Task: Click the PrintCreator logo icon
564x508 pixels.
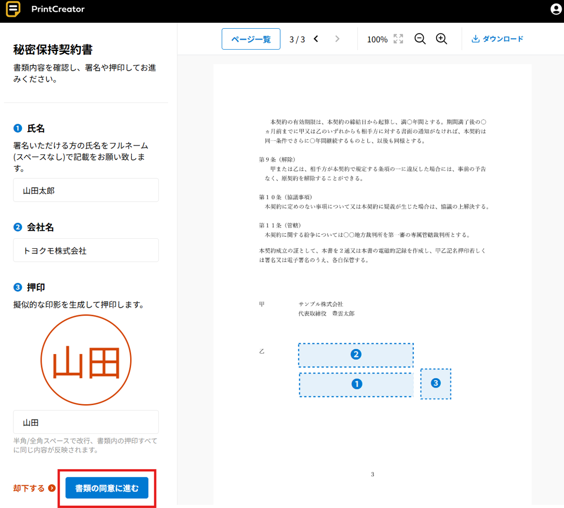Action: pyautogui.click(x=13, y=9)
